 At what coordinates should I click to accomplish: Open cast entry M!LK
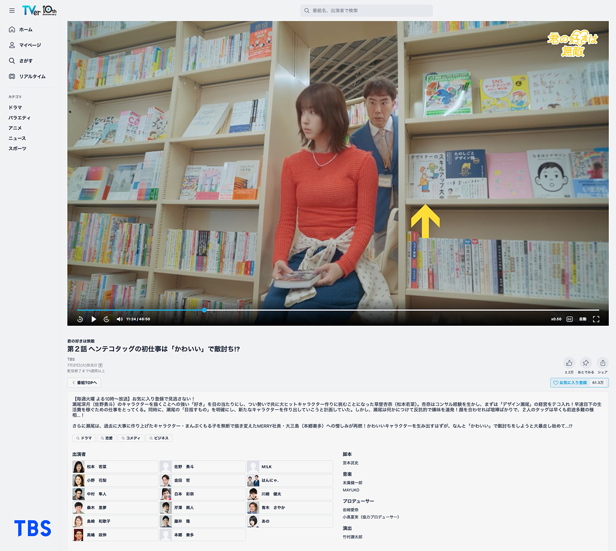[x=290, y=467]
